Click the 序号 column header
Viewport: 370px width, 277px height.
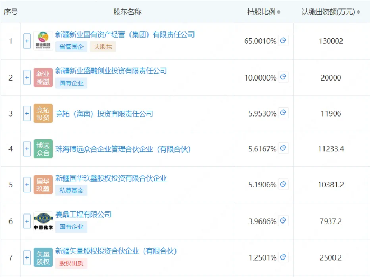tap(11, 12)
